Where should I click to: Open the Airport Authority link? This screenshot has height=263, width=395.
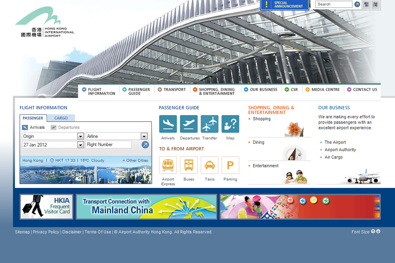340,150
